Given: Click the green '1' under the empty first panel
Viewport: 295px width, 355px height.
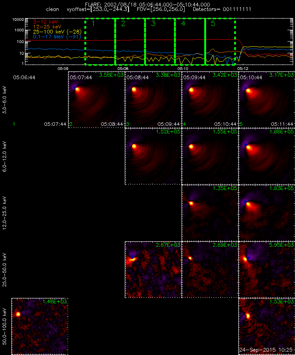Looking at the screenshot, I should [14, 124].
